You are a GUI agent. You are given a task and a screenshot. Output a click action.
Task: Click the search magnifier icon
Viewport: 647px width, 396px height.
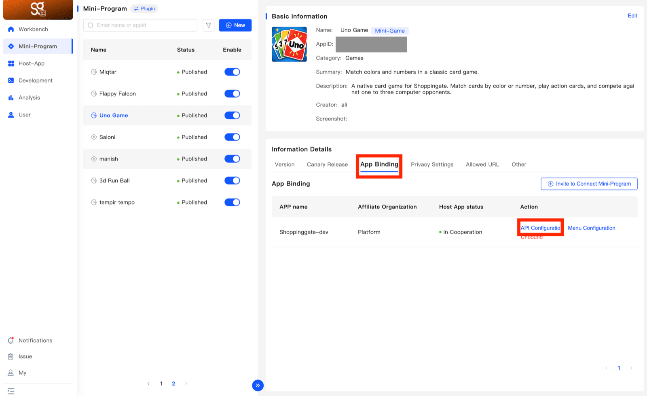point(91,25)
